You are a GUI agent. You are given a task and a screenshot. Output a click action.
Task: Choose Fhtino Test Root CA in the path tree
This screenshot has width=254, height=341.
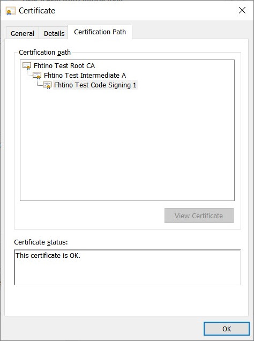pos(64,65)
